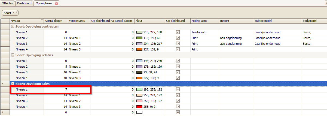Click the red 255; 0; 0 swatch

click(139, 107)
